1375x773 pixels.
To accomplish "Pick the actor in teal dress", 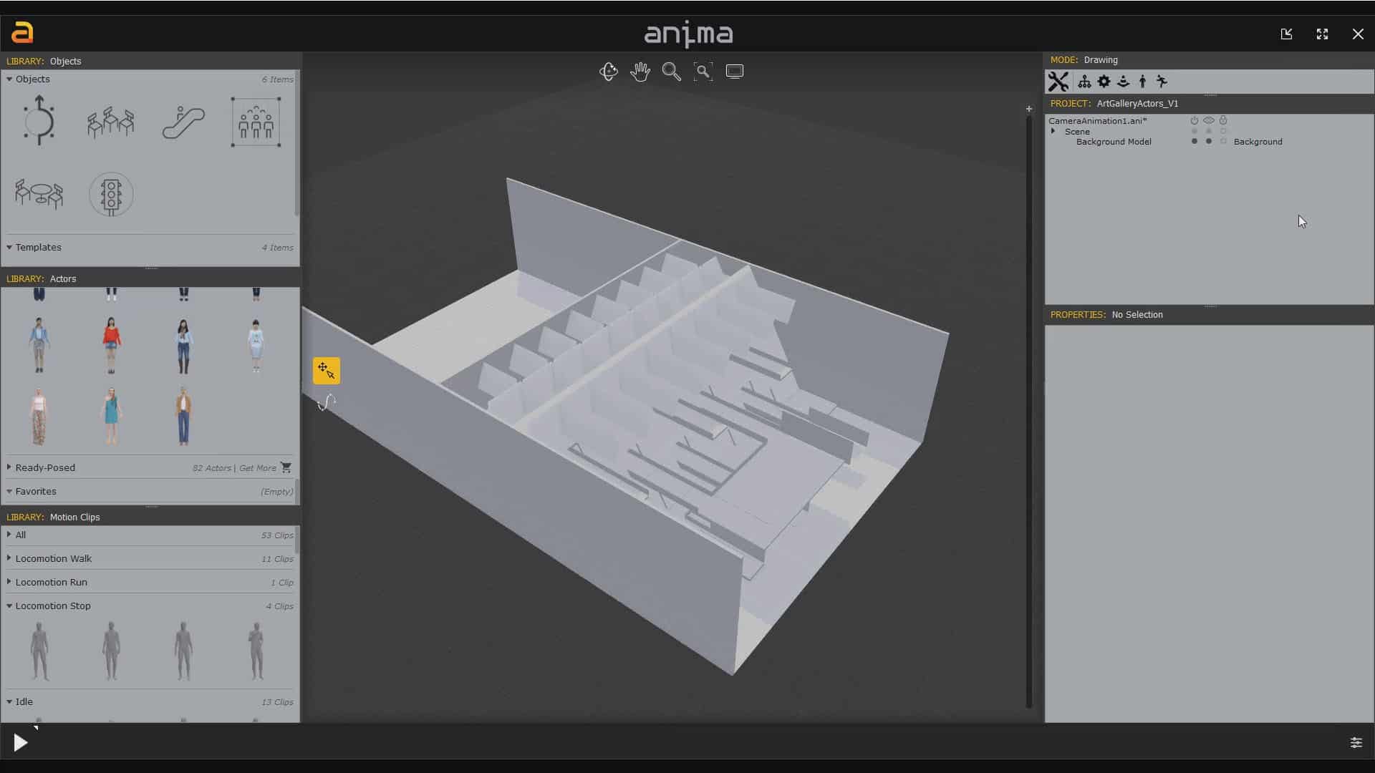I will click(x=111, y=417).
